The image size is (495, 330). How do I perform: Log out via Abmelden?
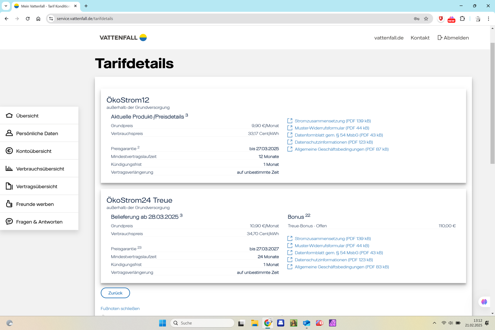click(453, 38)
